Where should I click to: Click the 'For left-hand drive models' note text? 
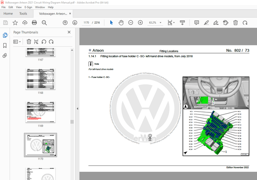pos(101,69)
